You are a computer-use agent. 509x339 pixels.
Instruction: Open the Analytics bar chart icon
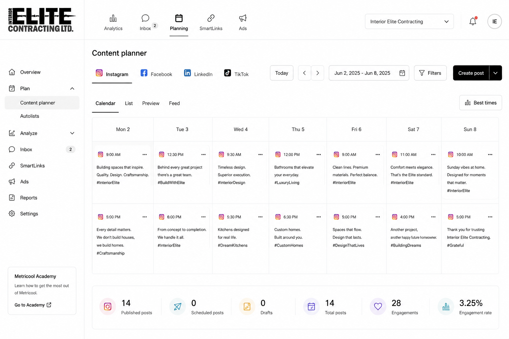[x=113, y=18]
